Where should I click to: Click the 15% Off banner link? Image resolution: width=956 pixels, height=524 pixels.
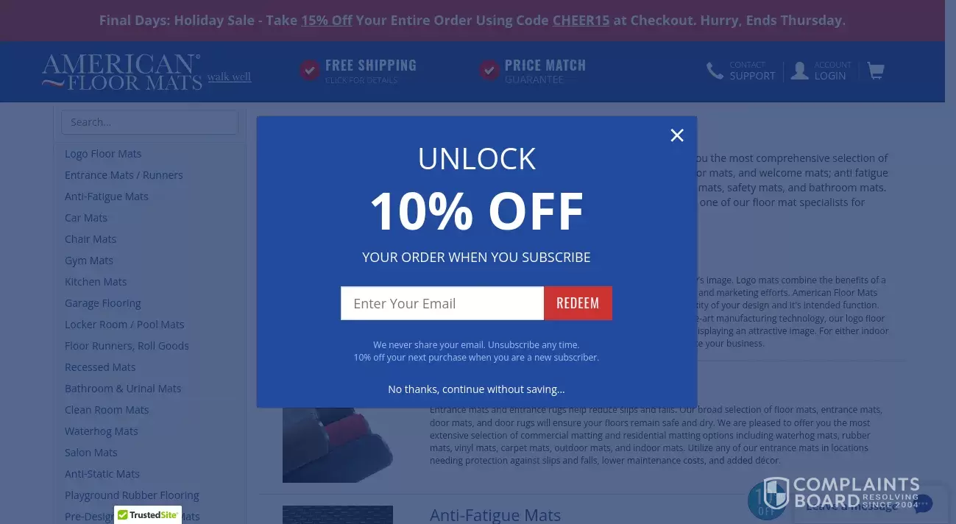click(x=327, y=21)
